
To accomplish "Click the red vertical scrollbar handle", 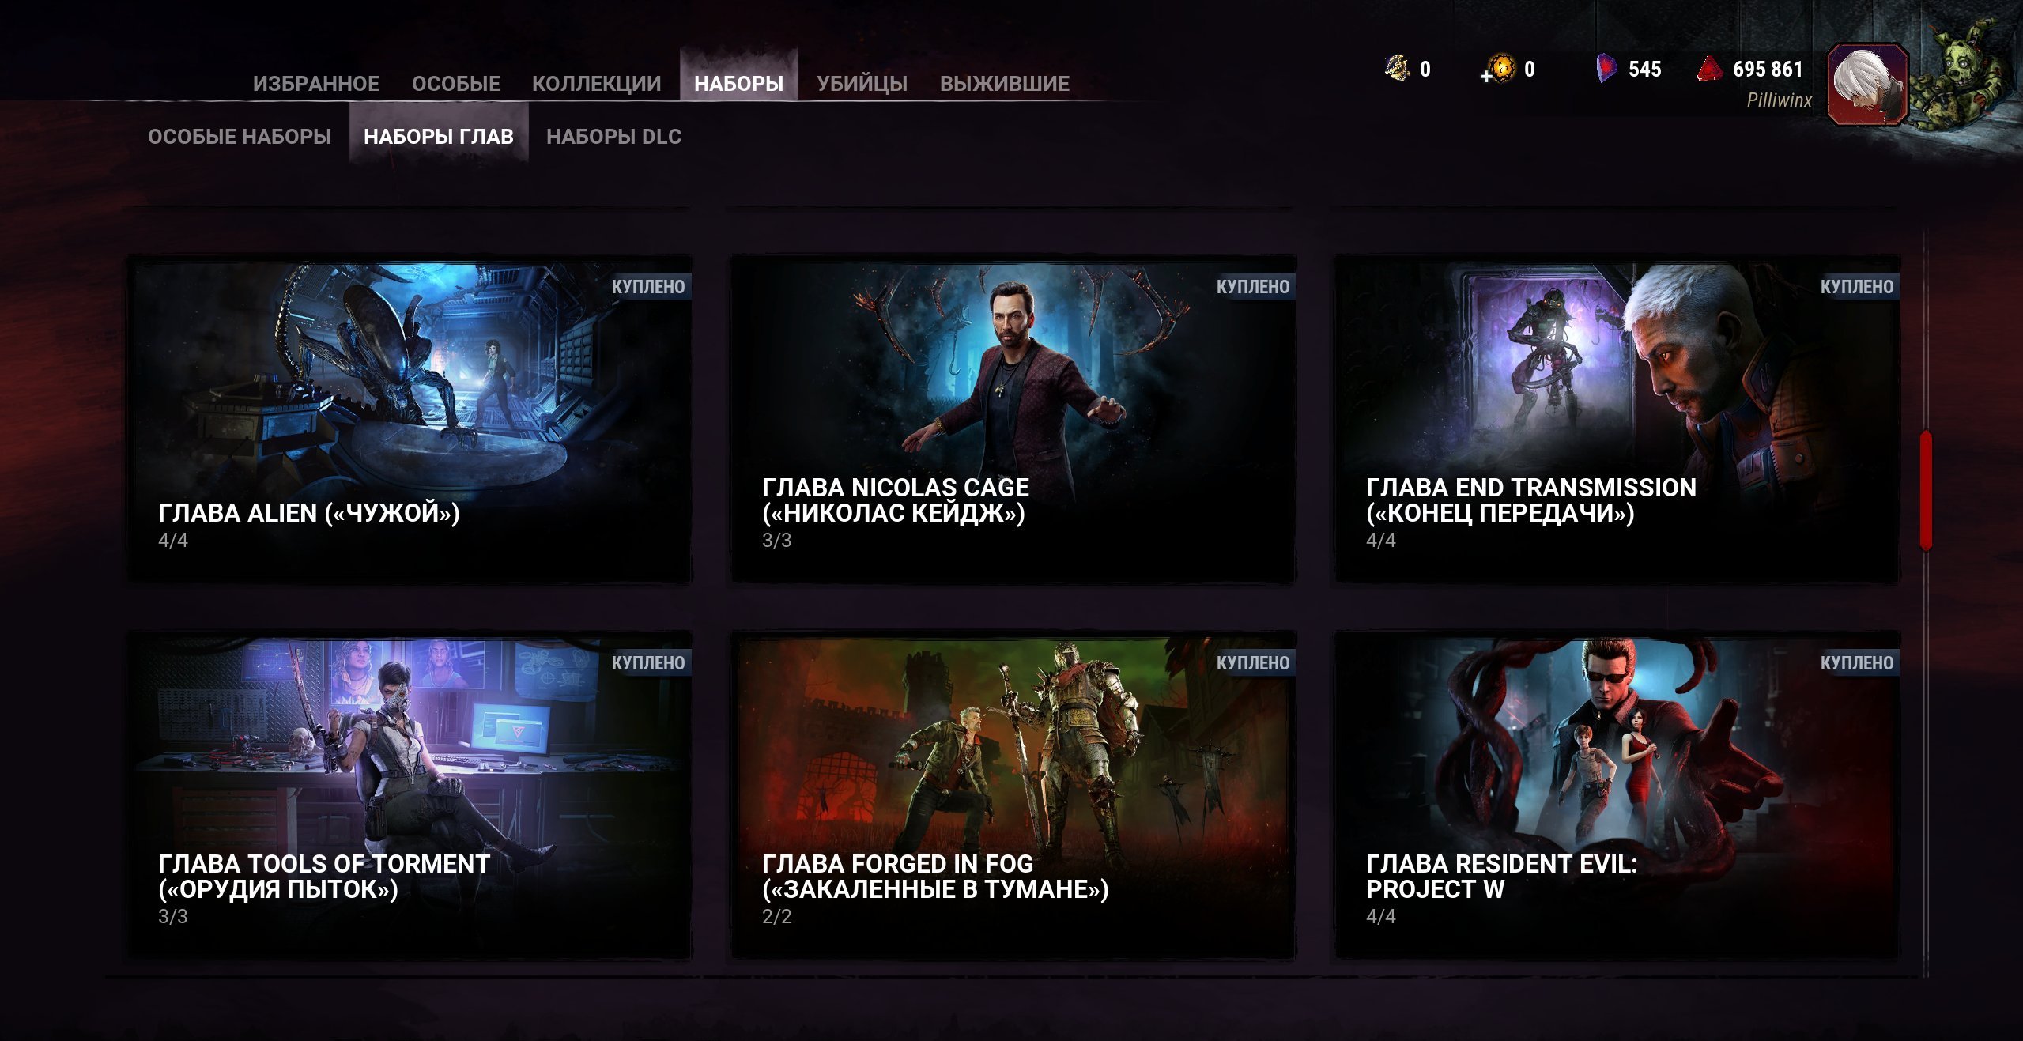I will [1926, 490].
